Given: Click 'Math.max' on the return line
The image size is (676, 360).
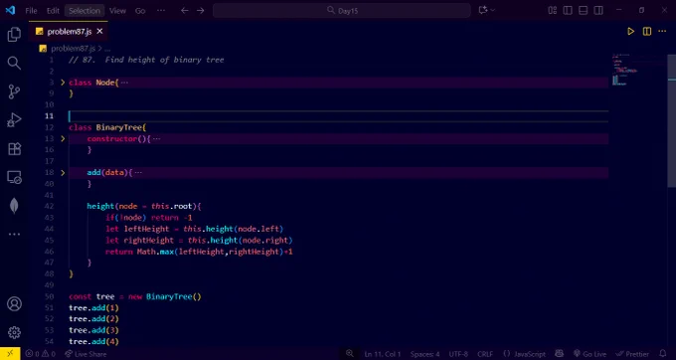Looking at the screenshot, I should point(155,252).
